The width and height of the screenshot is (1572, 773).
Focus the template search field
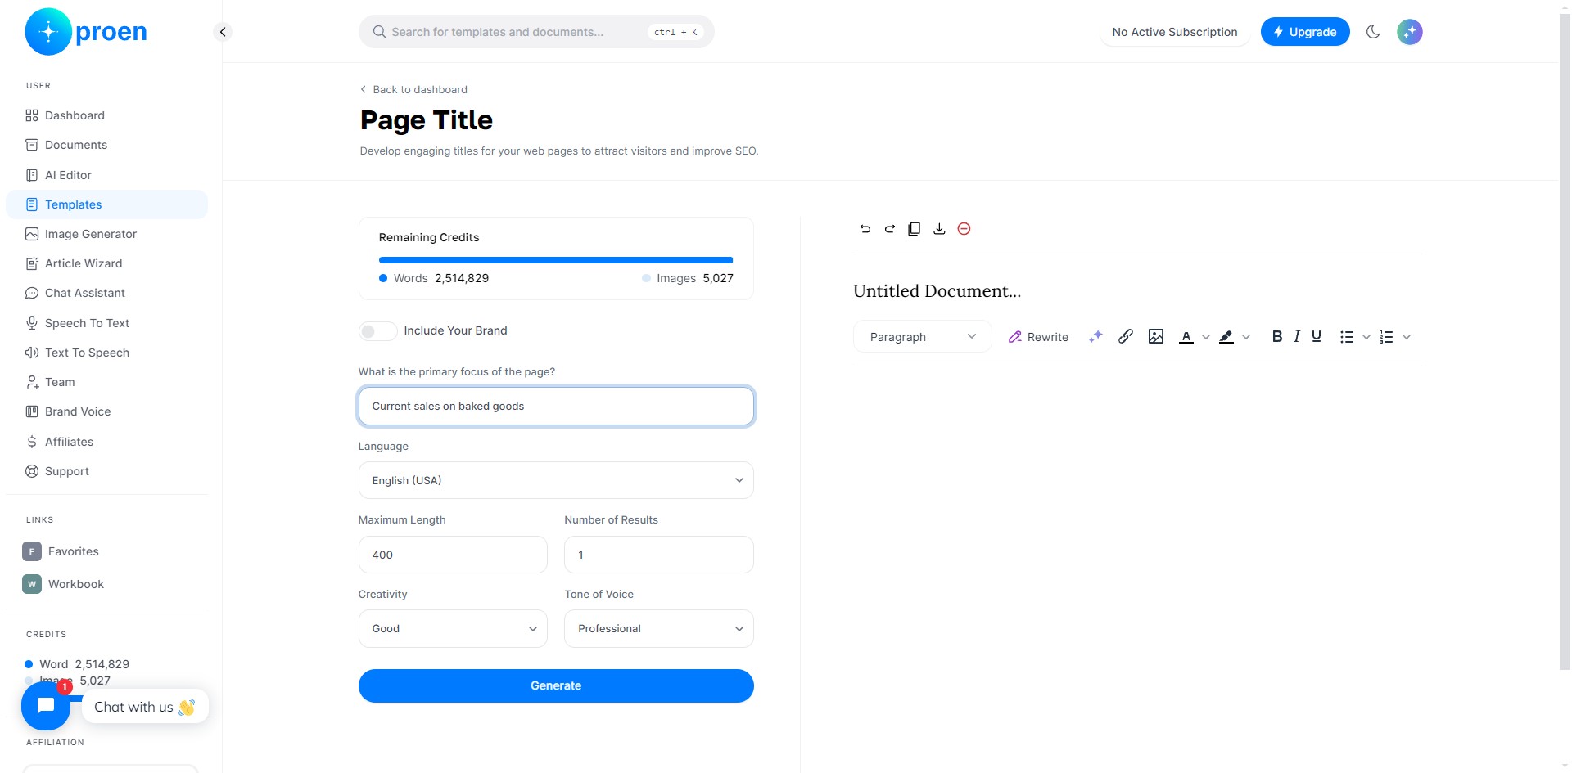(536, 32)
